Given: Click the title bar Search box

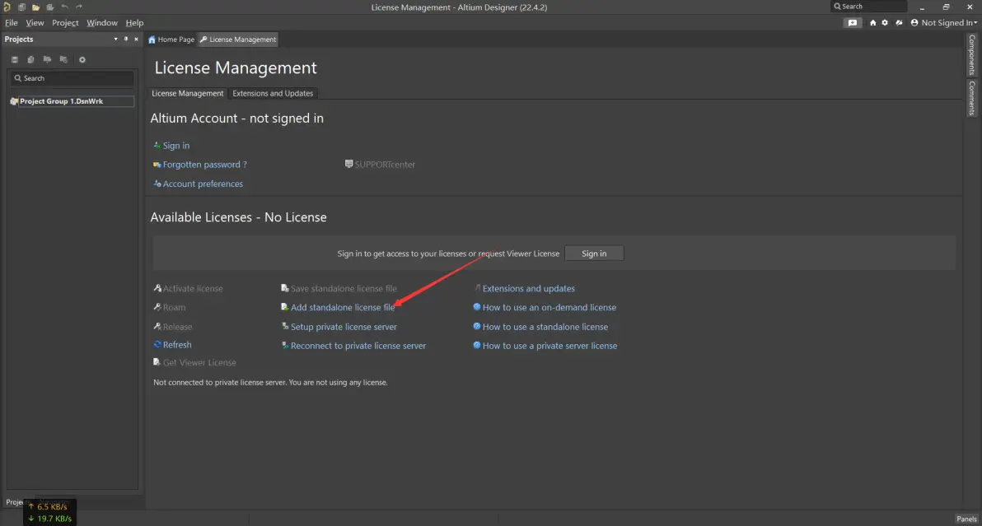Looking at the screenshot, I should click(x=868, y=7).
